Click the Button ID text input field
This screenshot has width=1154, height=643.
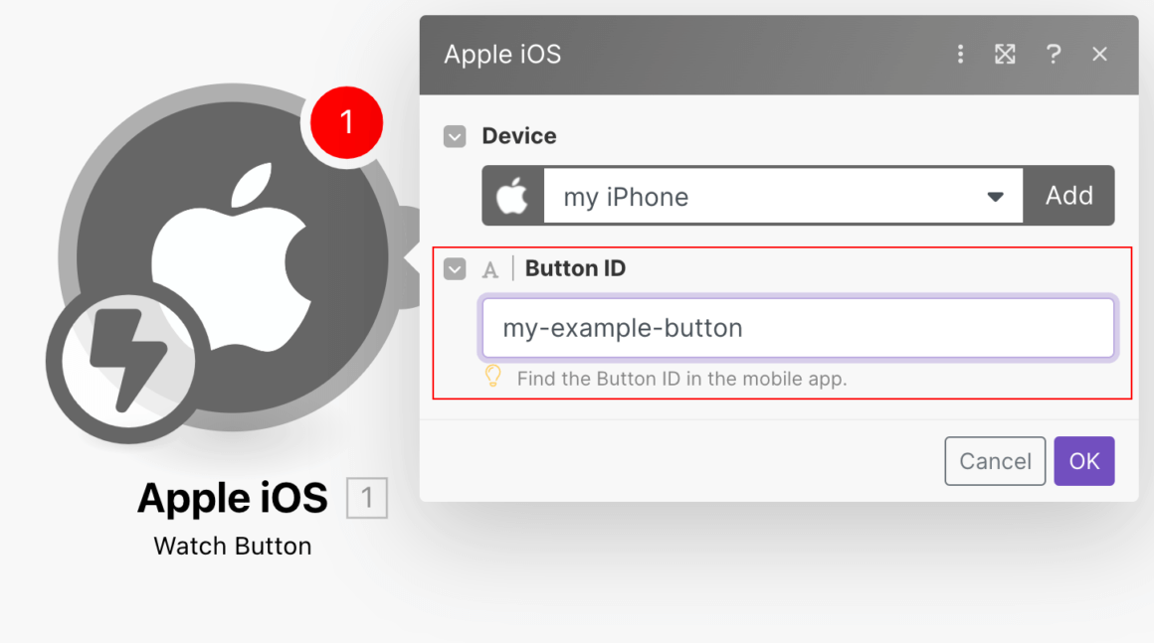pos(798,328)
